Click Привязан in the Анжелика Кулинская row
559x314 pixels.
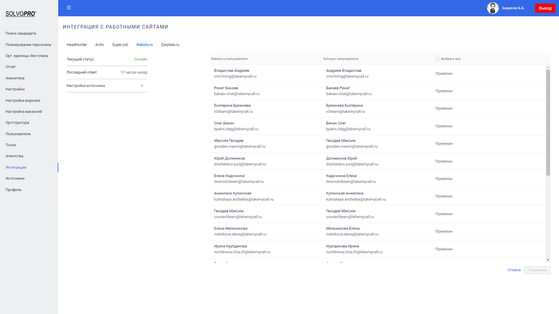click(x=444, y=196)
